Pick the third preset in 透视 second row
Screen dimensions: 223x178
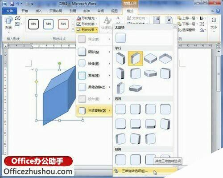click(150, 124)
